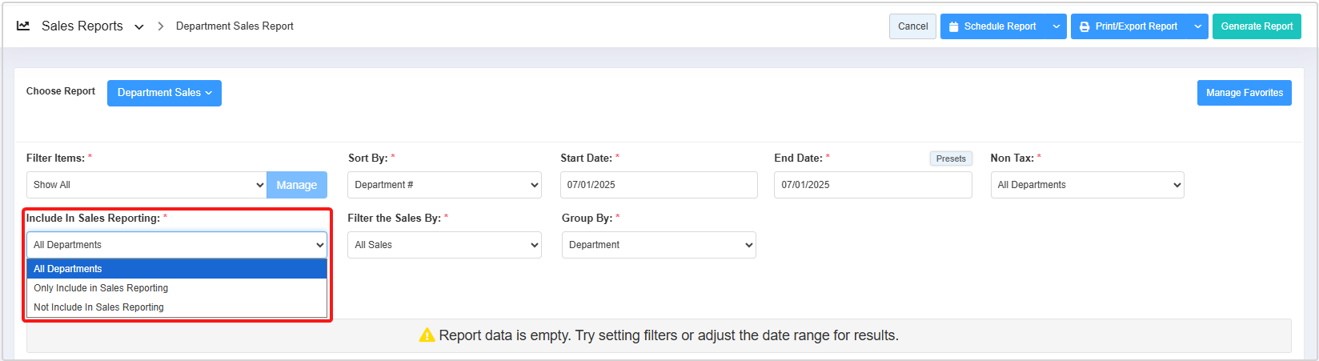Select Only Include in Sales Reporting option
The image size is (1319, 361).
tap(101, 288)
